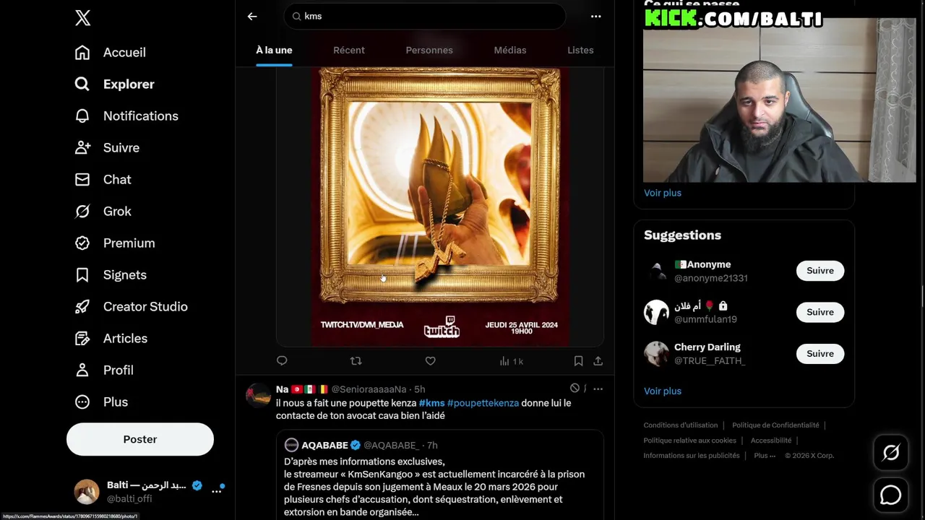Follow the Anonyme account
This screenshot has height=520, width=925.
(820, 271)
